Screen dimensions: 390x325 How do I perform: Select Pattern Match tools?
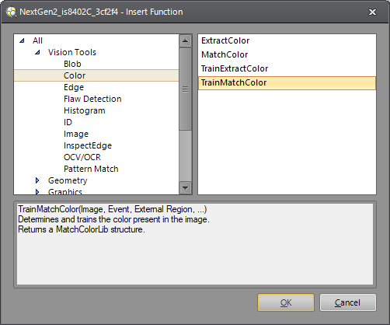coord(91,169)
